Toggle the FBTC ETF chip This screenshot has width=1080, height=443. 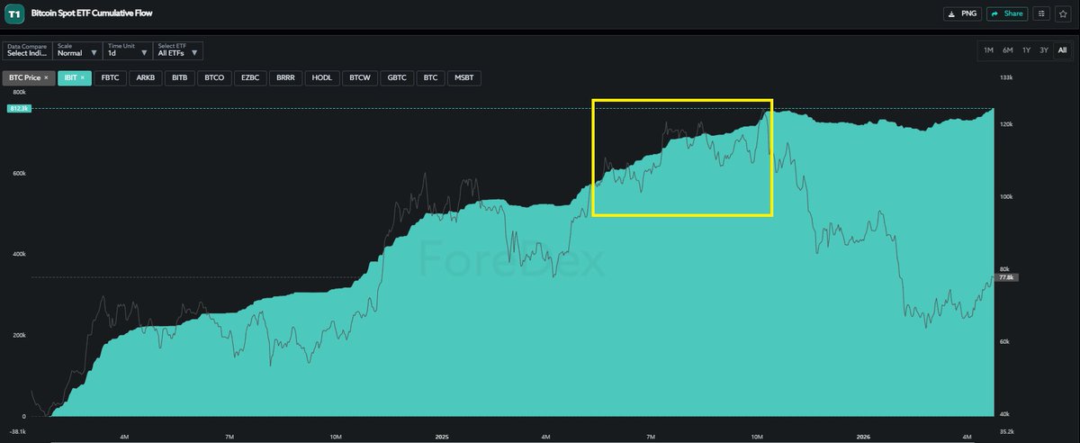(x=110, y=78)
